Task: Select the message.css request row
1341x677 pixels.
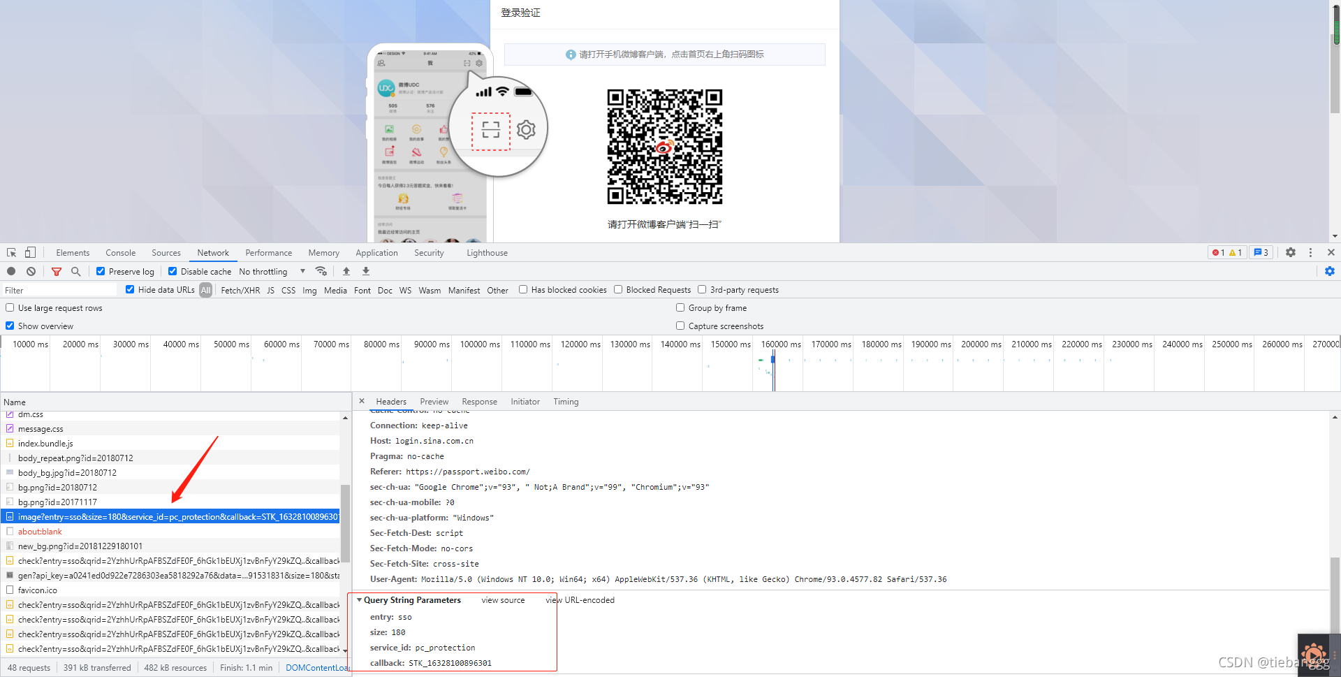Action: [170, 429]
